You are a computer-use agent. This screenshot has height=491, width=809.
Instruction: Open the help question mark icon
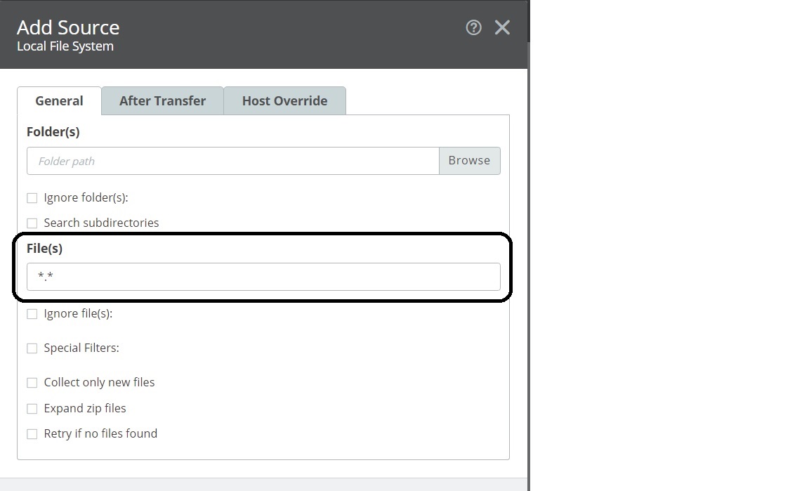click(473, 27)
